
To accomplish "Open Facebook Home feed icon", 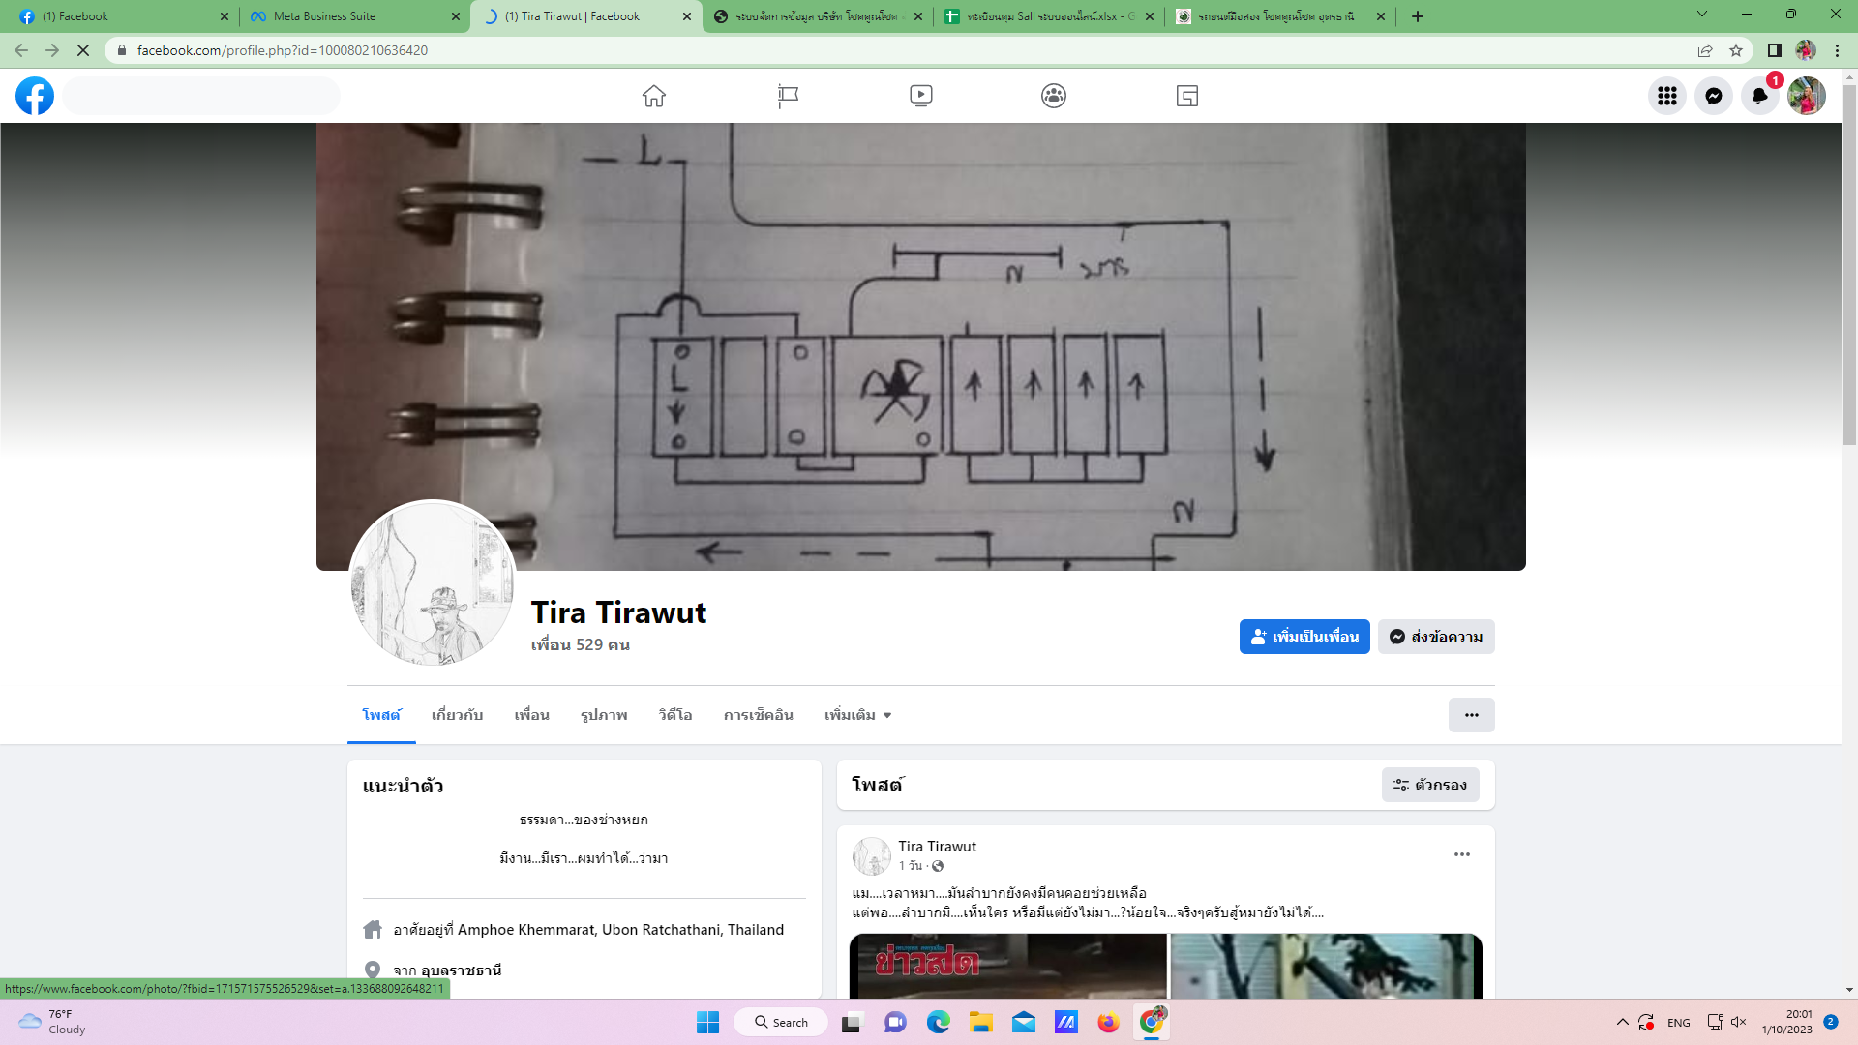I will pos(654,96).
